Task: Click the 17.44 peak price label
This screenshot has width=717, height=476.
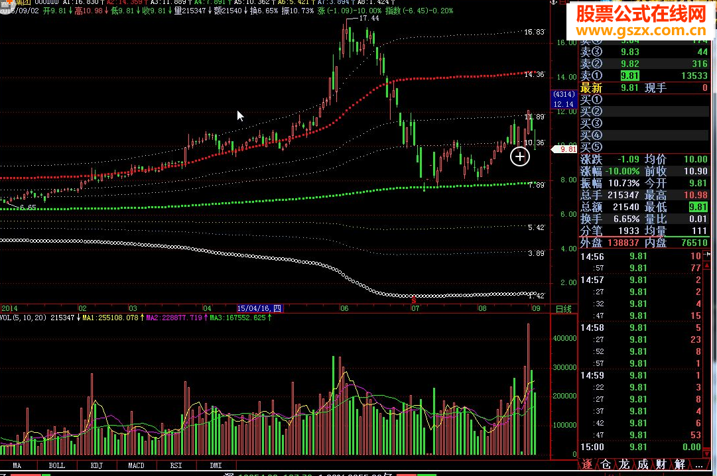Action: 369,19
